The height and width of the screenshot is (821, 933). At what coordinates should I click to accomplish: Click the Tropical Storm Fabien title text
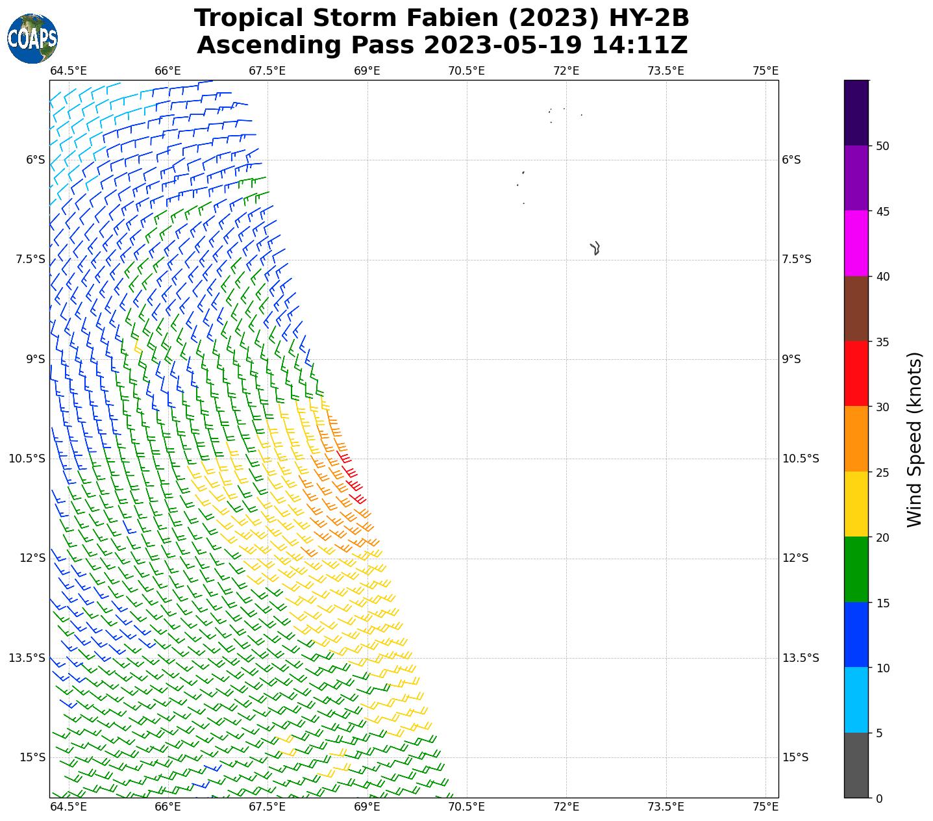click(x=442, y=18)
